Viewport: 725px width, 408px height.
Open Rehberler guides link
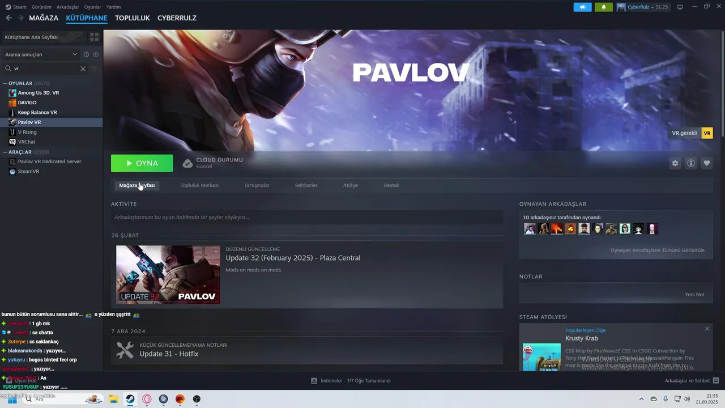click(x=306, y=185)
